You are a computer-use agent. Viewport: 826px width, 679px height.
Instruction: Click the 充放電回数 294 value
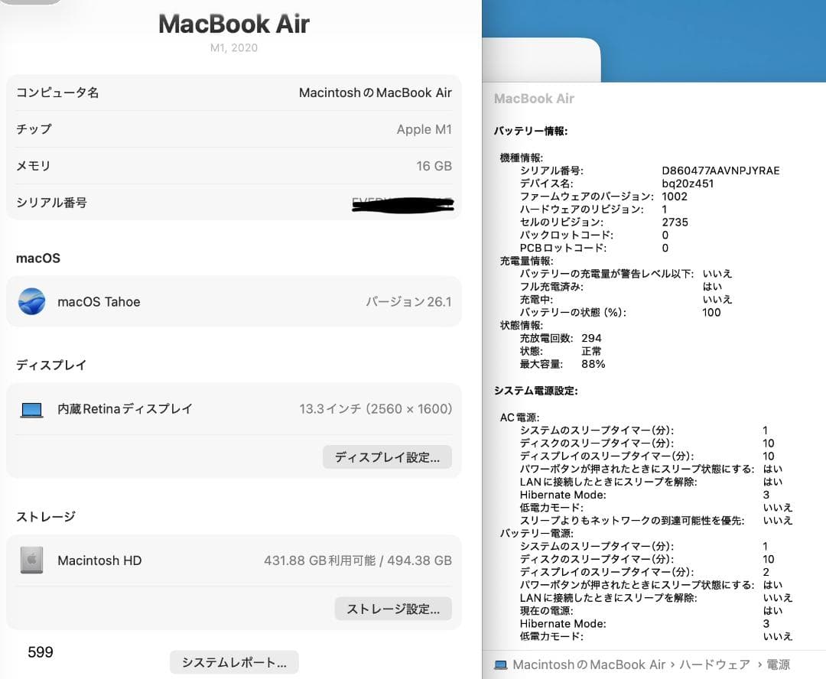point(592,337)
